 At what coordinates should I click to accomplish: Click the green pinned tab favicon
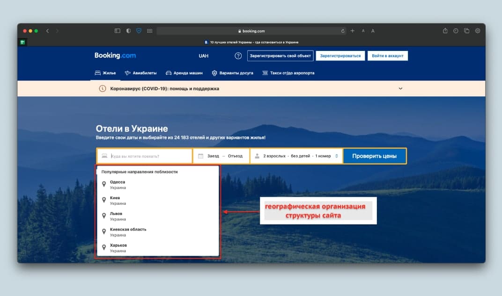click(22, 42)
